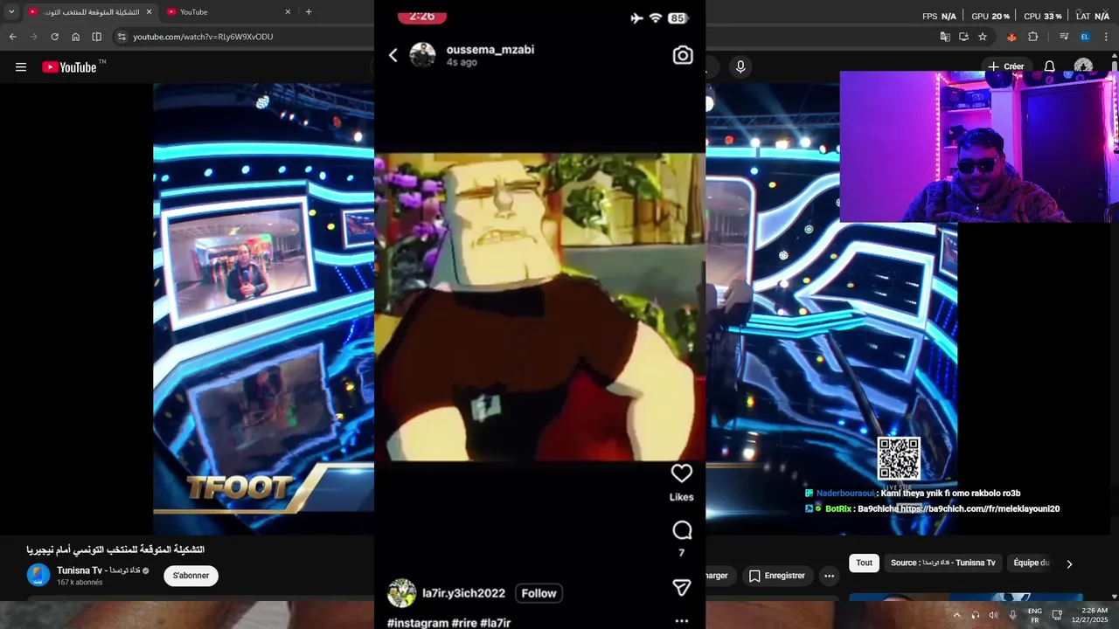Follow la7ir.y3ich2022
The height and width of the screenshot is (629, 1119).
pyautogui.click(x=539, y=593)
